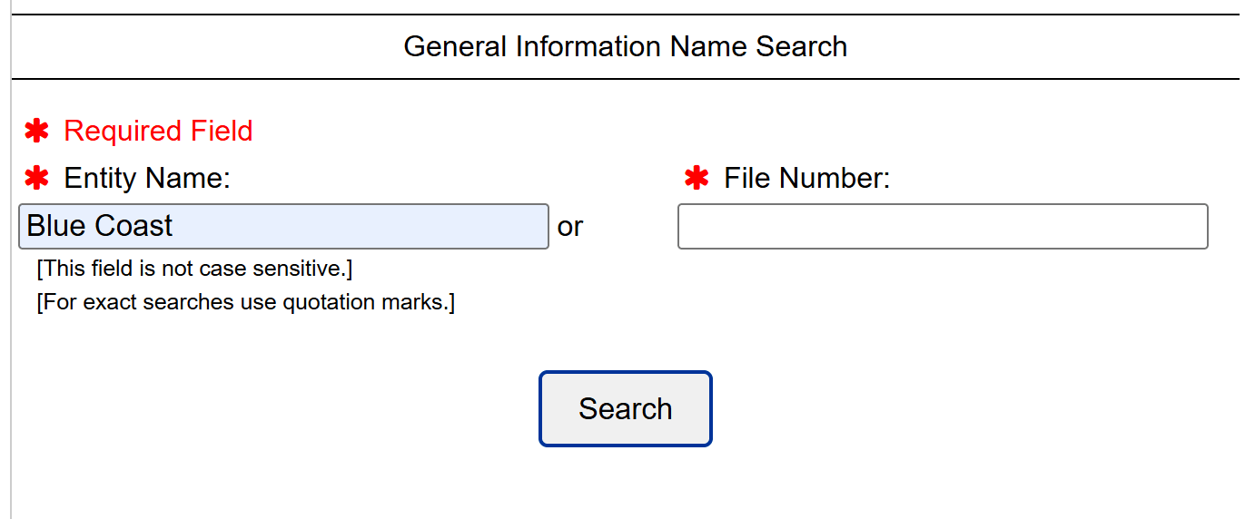1255x519 pixels.
Task: Click the hint about quotation marks
Action: click(245, 302)
